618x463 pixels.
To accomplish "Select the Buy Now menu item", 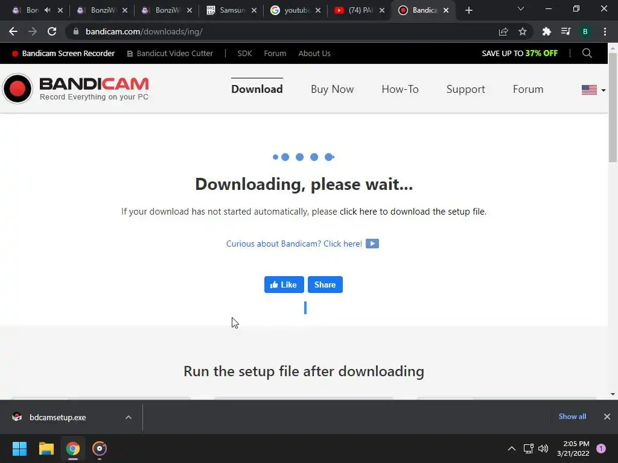I will pyautogui.click(x=333, y=89).
